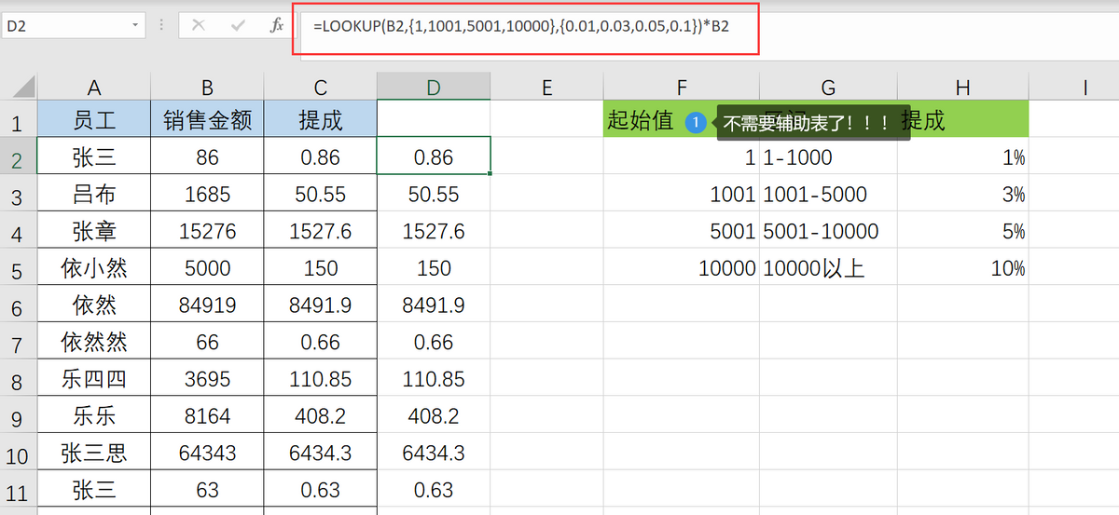The width and height of the screenshot is (1119, 515).
Task: Click commission rate cell 1%
Action: [x=963, y=157]
